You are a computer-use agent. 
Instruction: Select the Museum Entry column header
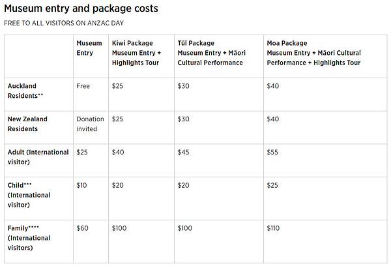[89, 48]
